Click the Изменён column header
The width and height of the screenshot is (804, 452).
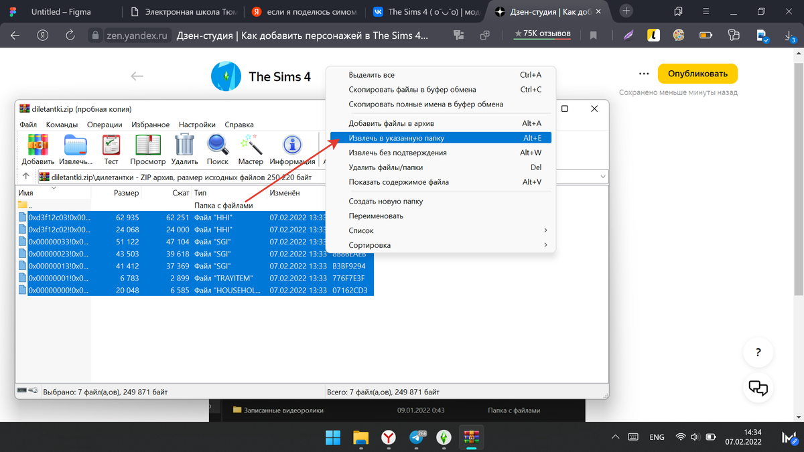tap(284, 193)
